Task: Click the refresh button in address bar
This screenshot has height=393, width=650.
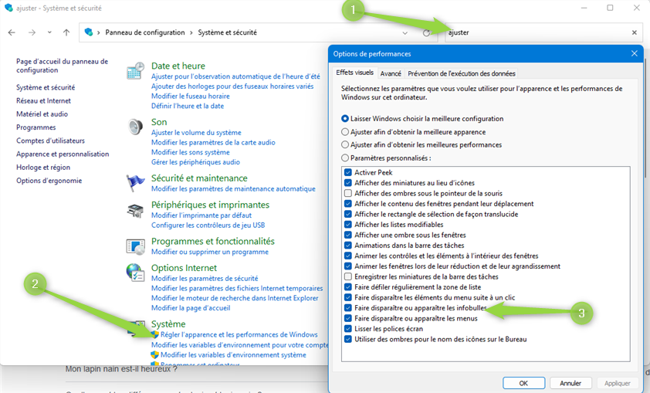Action: pyautogui.click(x=426, y=32)
